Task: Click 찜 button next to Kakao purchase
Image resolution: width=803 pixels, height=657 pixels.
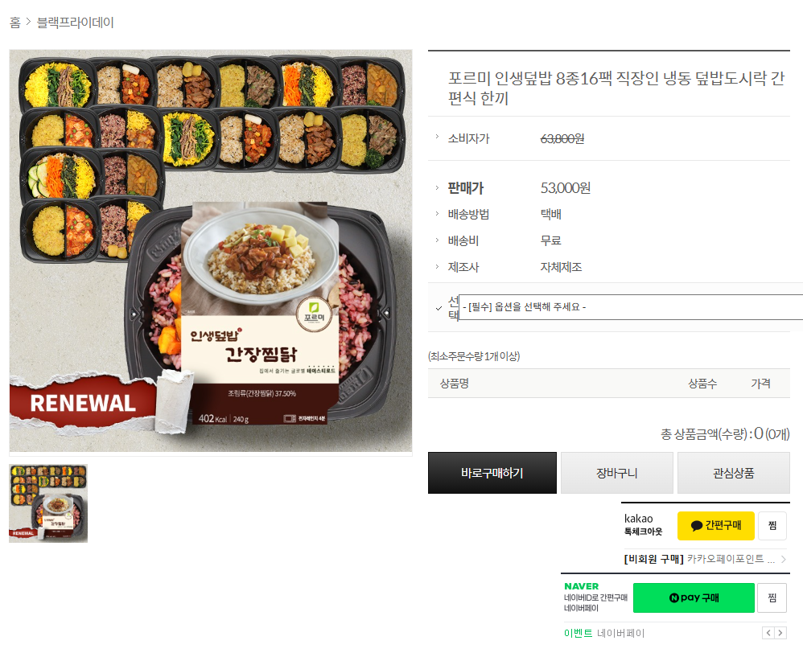Action: point(772,525)
